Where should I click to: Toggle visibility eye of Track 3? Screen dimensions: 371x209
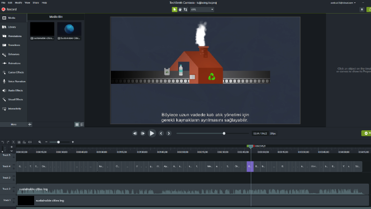(x=14, y=176)
